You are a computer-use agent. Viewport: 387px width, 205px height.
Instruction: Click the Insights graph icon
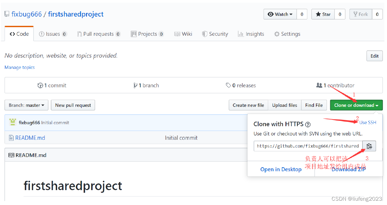[241, 34]
